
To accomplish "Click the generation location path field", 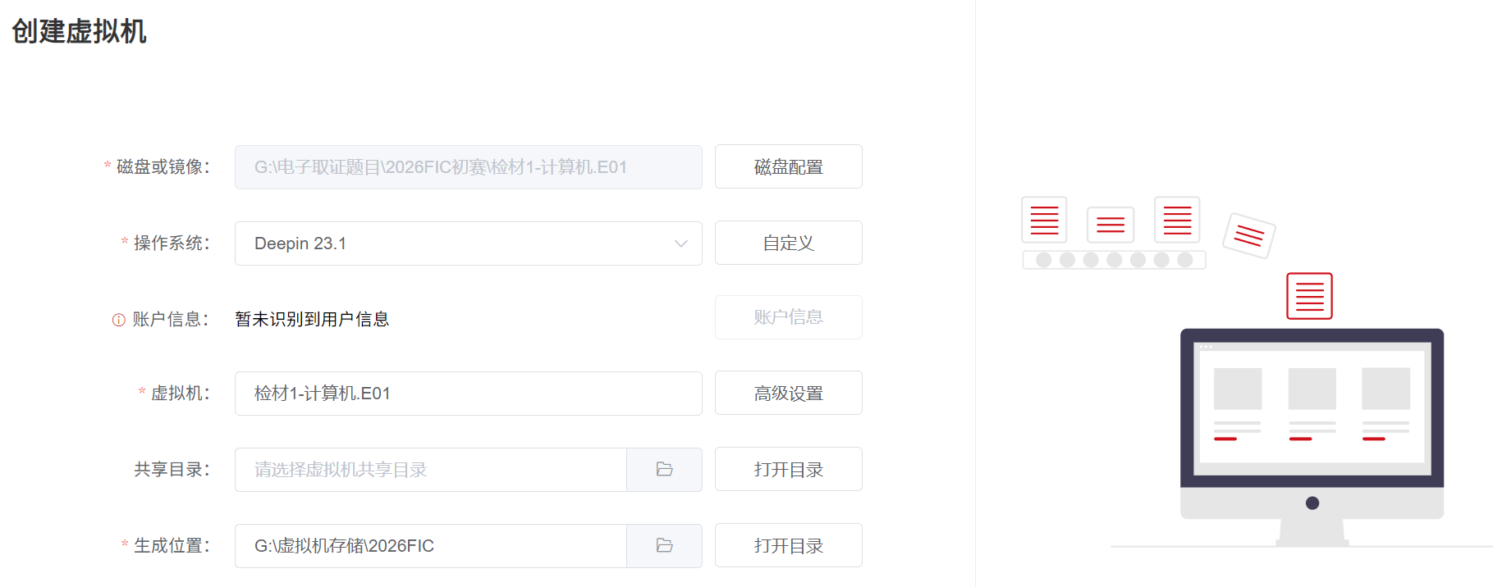I will [431, 546].
